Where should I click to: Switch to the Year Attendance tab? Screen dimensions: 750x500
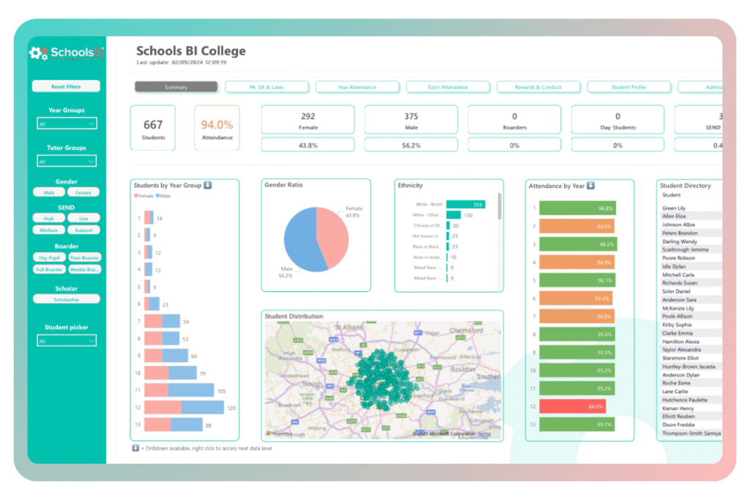[x=357, y=87]
